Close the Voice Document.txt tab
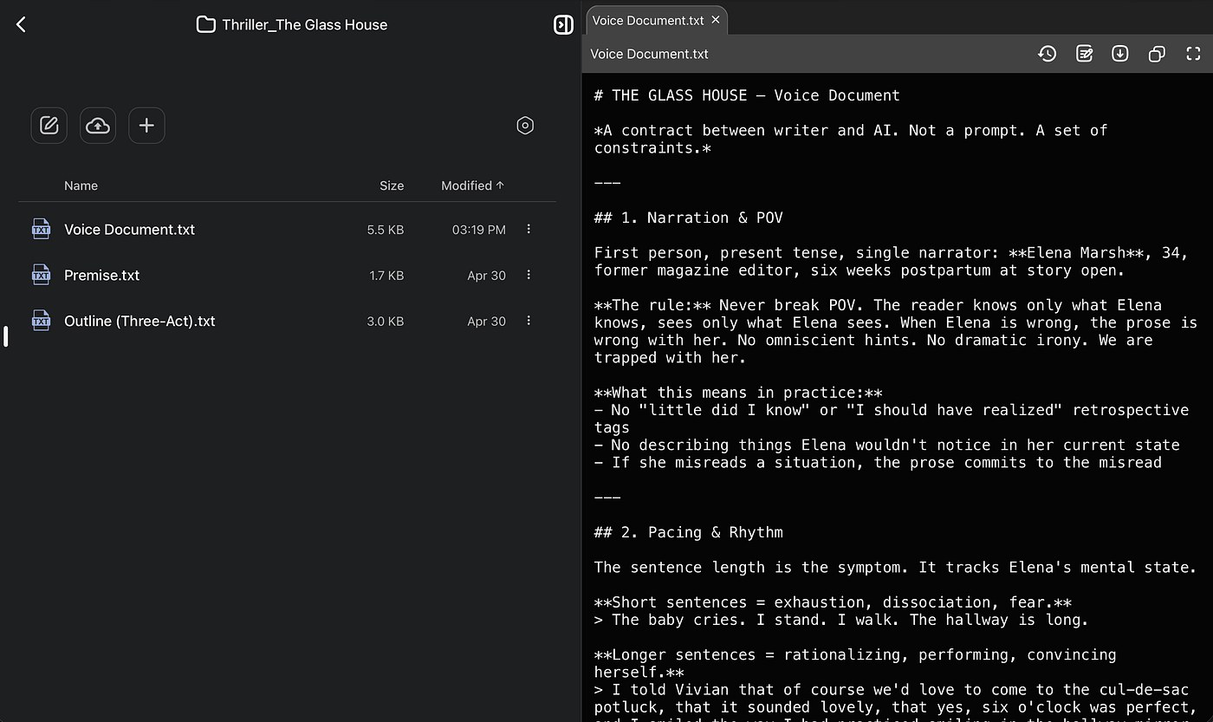Screen dimensions: 1213x722 click(x=716, y=20)
